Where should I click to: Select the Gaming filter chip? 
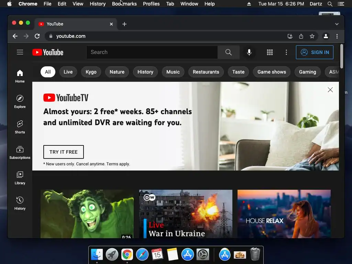(308, 72)
